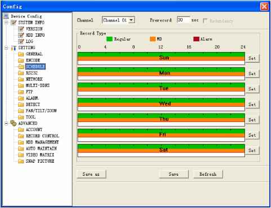The width and height of the screenshot is (271, 208).
Task: Collapse the SYSTEM INFO tree node
Action: coord(6,23)
